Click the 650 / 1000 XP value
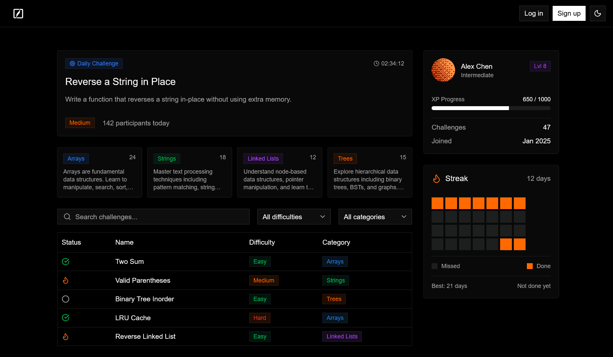 537,99
